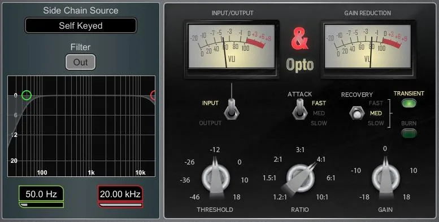Enable the Transient green LED button
Screen dimensions: 439x222
(408, 104)
